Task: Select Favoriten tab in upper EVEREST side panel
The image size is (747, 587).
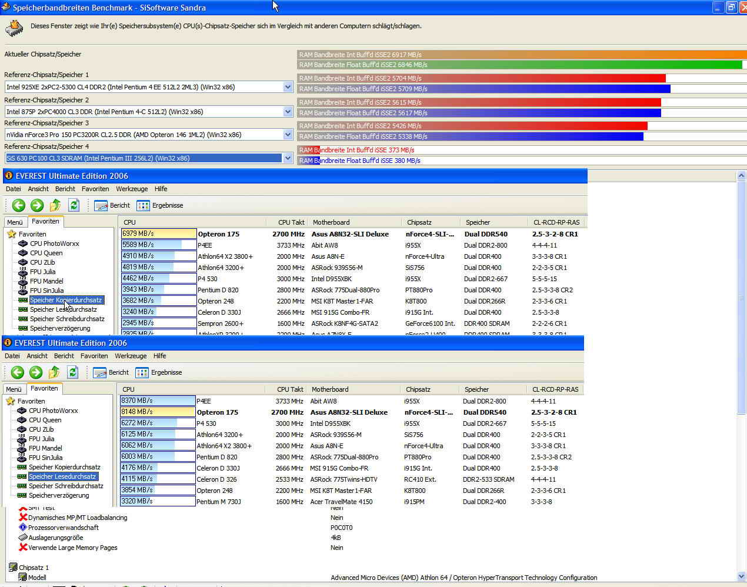Action: point(45,221)
